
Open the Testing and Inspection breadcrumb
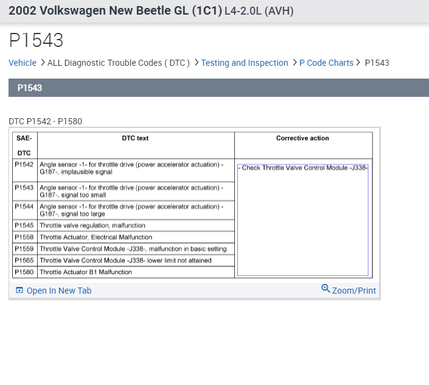pos(245,63)
